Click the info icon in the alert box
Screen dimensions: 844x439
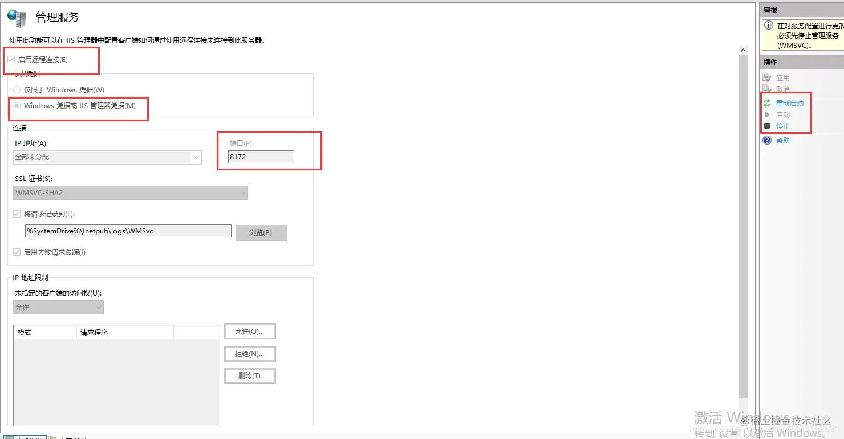[x=768, y=26]
